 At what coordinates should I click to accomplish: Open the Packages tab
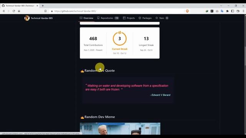coord(145,18)
